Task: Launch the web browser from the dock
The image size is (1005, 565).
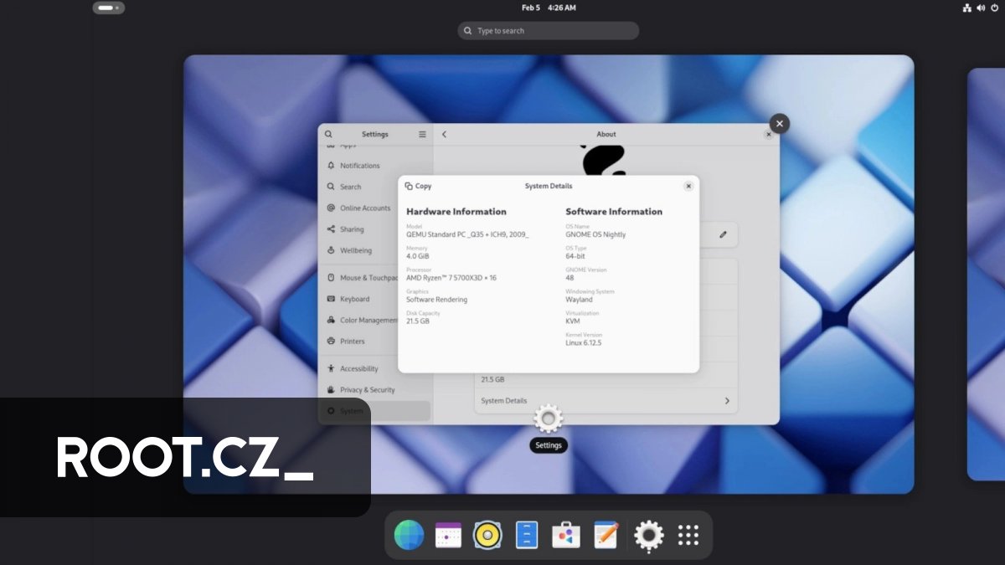Action: coord(409,534)
